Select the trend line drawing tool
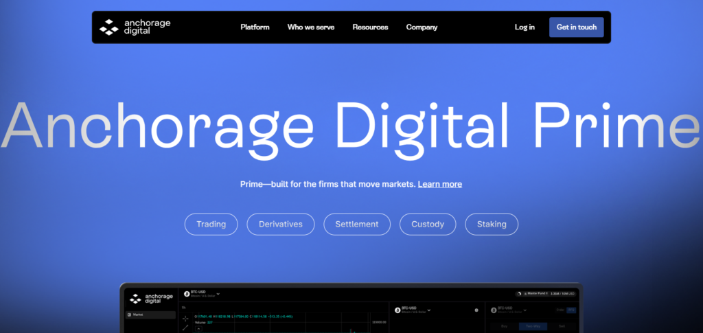This screenshot has width=703, height=333. [x=185, y=328]
